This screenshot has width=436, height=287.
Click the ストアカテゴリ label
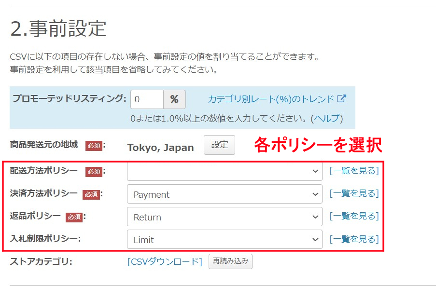pos(41,261)
